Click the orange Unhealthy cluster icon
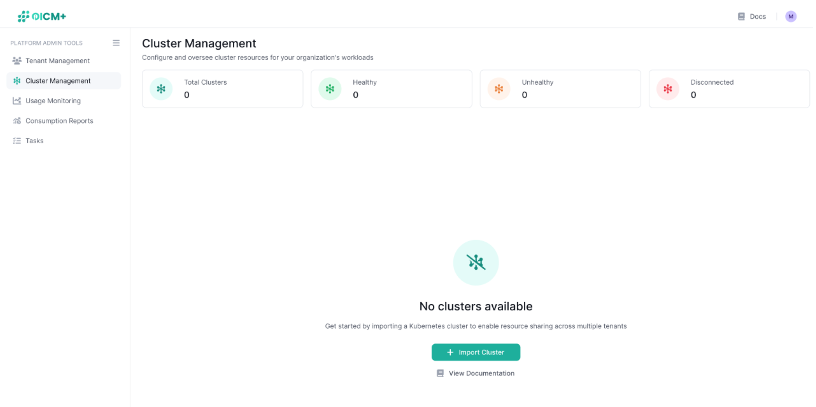The height and width of the screenshot is (407, 816). coord(499,89)
